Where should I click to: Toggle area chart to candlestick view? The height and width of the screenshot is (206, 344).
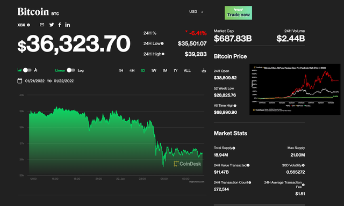click(x=27, y=70)
